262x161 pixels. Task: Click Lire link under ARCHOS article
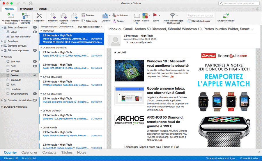click(160, 140)
